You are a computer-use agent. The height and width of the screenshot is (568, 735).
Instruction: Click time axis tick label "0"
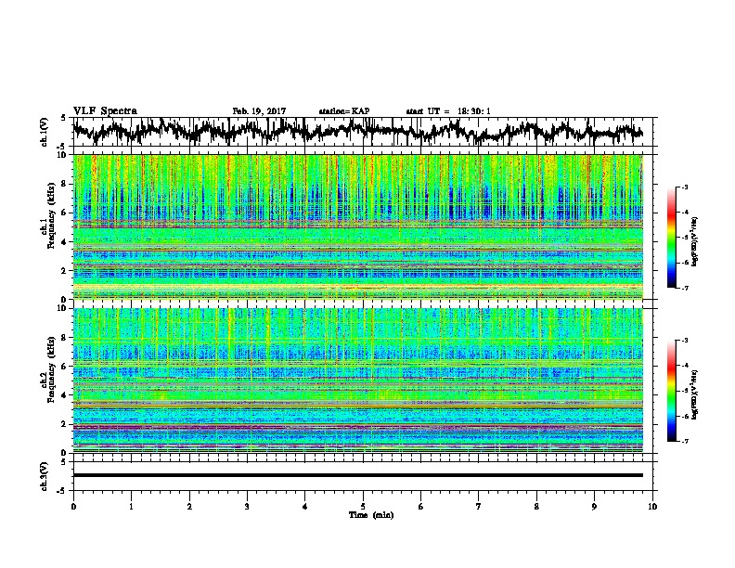(x=73, y=507)
